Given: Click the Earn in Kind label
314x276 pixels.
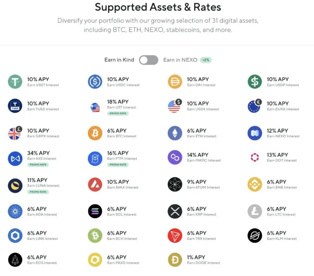Looking at the screenshot, I should pyautogui.click(x=119, y=60).
